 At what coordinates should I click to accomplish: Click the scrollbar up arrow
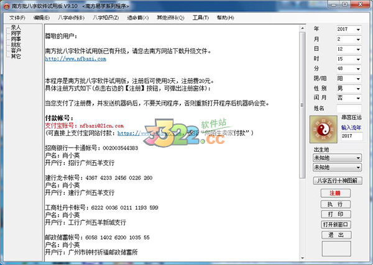[302, 29]
